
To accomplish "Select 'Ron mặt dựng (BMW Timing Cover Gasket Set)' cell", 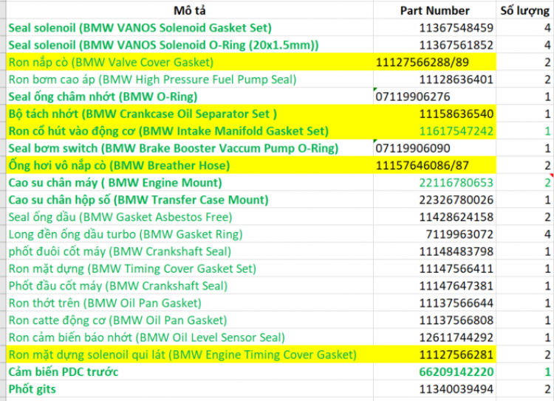I will pyautogui.click(x=190, y=269).
